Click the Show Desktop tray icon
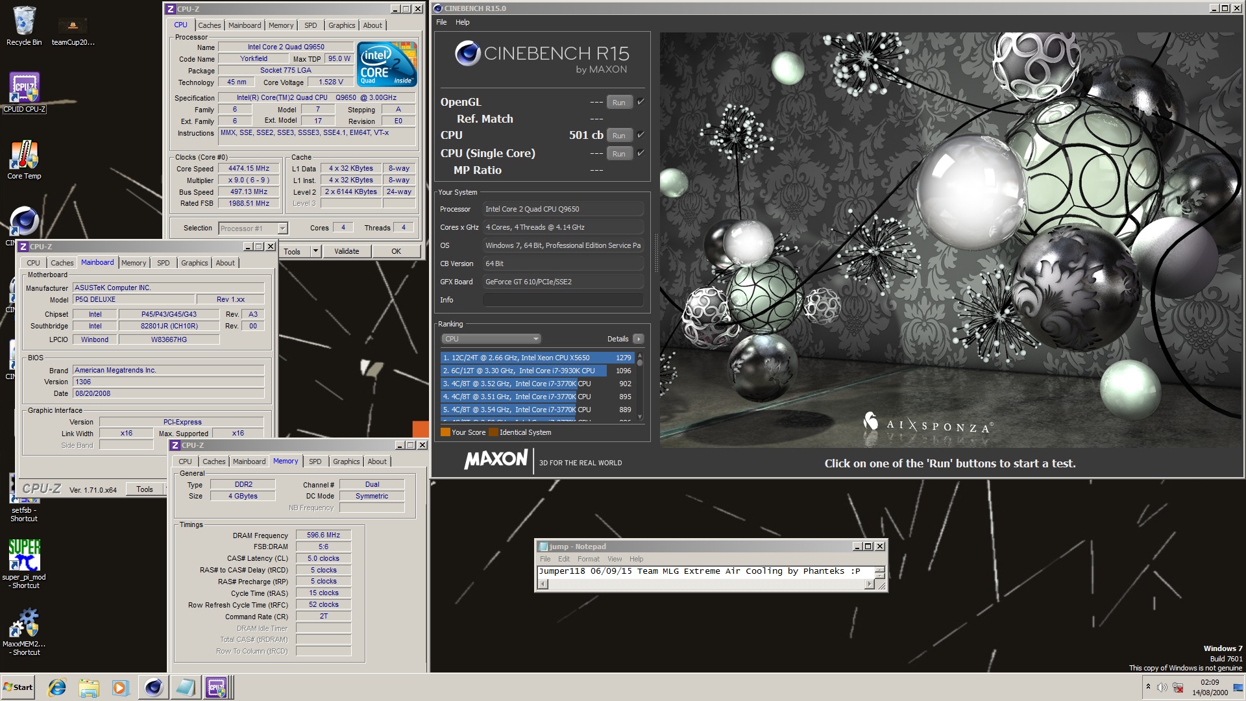This screenshot has height=701, width=1246. pos(1238,687)
